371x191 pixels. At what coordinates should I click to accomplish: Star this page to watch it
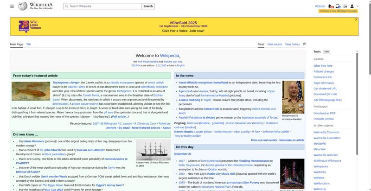pyautogui.click(x=304, y=44)
